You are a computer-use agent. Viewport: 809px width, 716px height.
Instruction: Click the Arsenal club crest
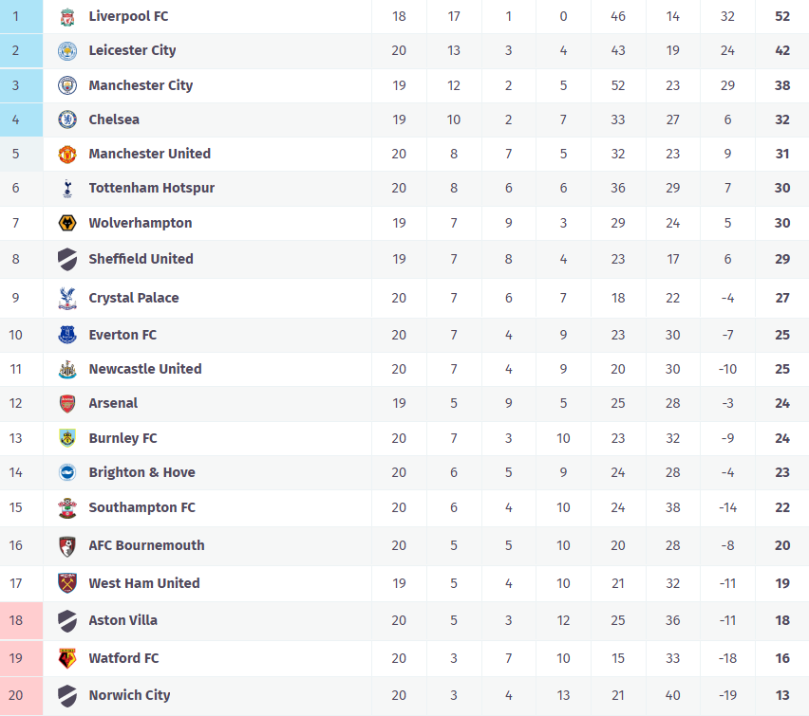(66, 403)
